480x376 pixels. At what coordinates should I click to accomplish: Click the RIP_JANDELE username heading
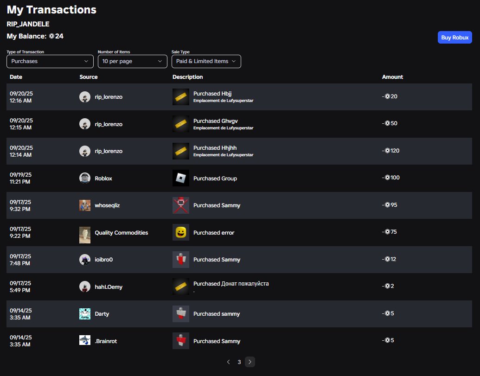pos(28,24)
